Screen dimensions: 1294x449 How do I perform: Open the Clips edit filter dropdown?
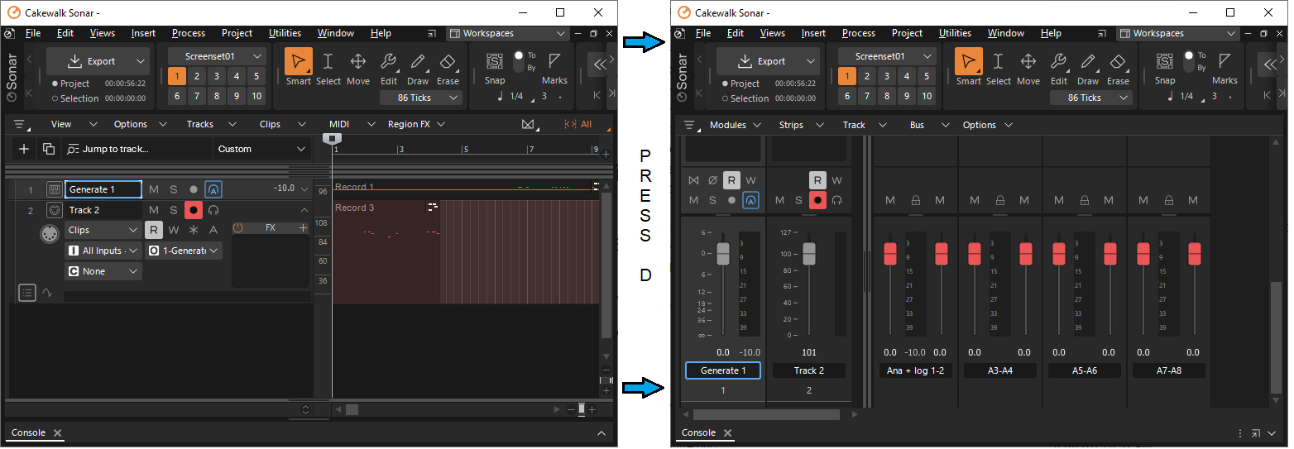103,230
